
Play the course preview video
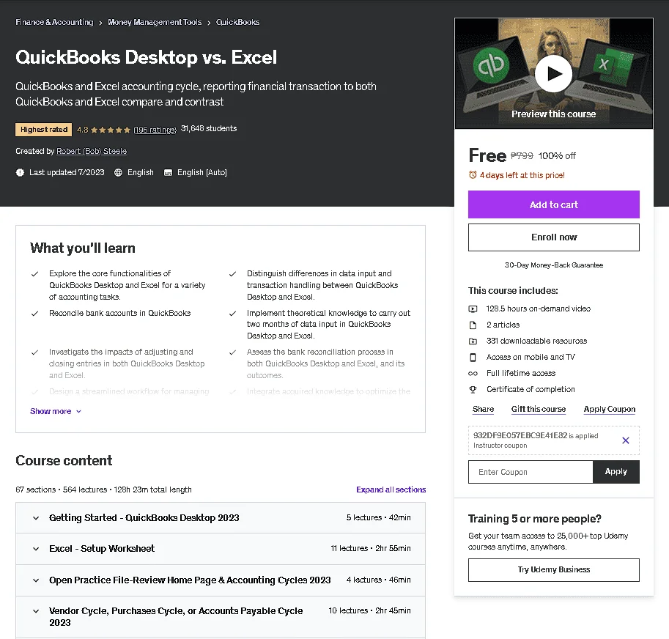click(553, 74)
